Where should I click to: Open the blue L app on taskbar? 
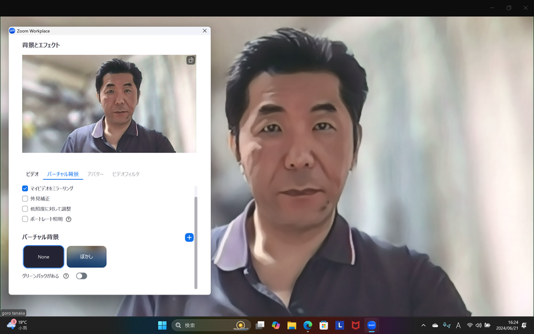[340, 325]
